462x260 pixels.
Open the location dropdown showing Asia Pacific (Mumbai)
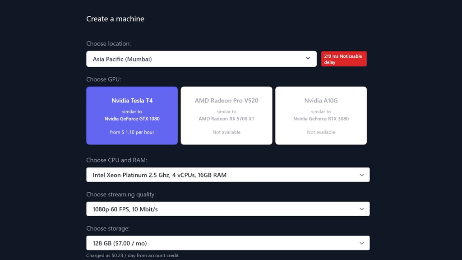201,59
